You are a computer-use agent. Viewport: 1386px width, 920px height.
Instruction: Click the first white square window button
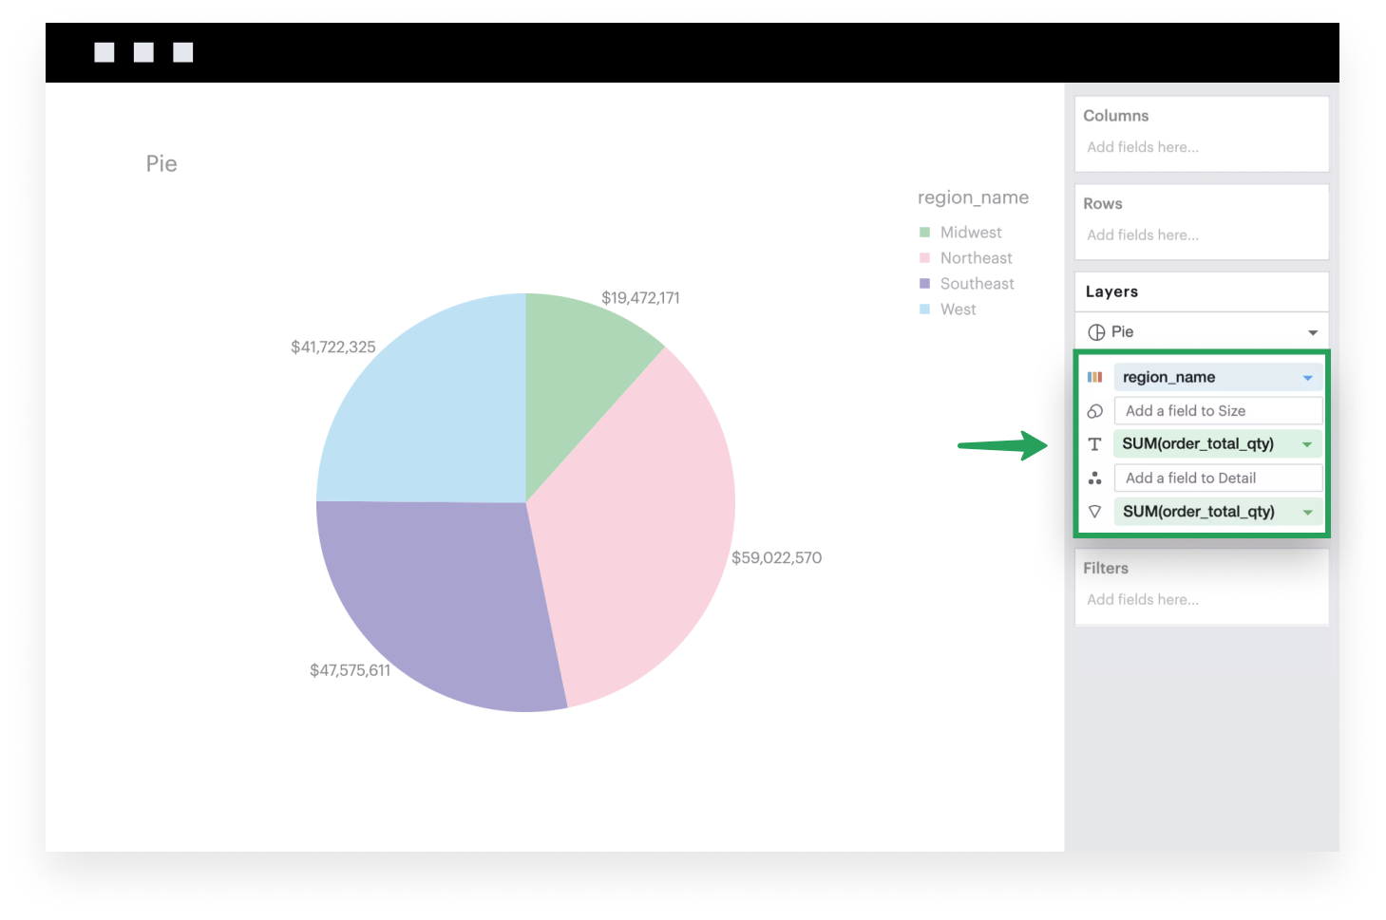104,52
